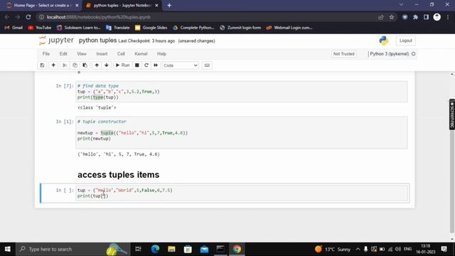Open the Chrome profile avatar
This screenshot has height=256, width=455.
[x=437, y=17]
